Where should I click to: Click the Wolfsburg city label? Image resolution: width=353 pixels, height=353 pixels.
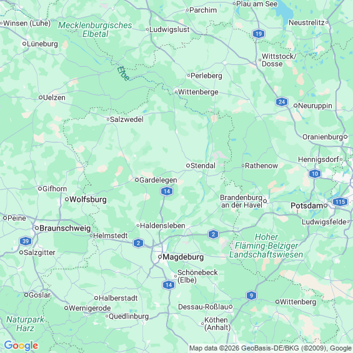click(88, 199)
